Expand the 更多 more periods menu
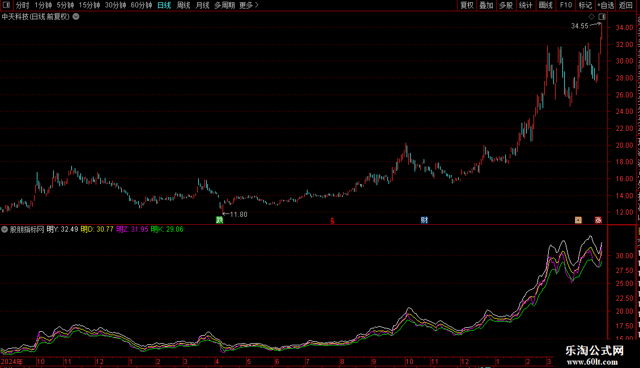This screenshot has height=368, width=640. (249, 5)
